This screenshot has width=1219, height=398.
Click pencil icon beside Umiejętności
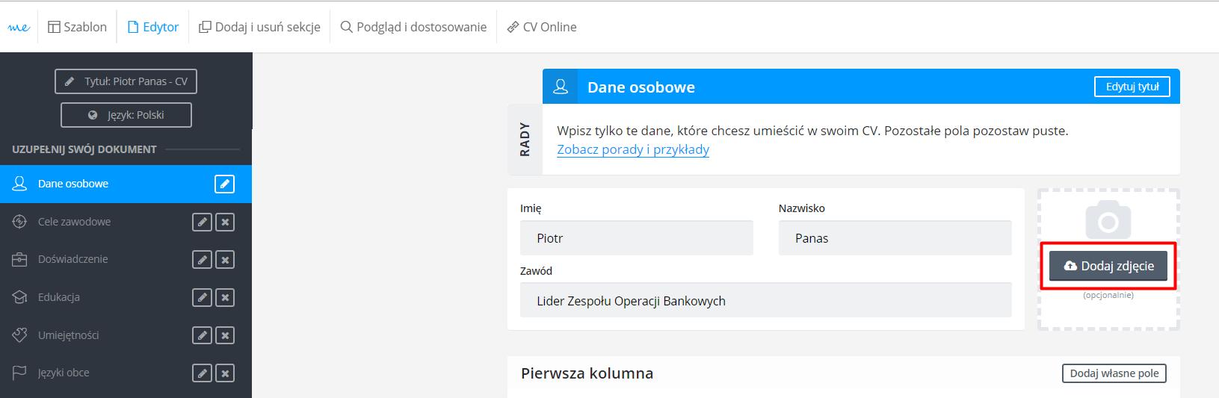[202, 335]
